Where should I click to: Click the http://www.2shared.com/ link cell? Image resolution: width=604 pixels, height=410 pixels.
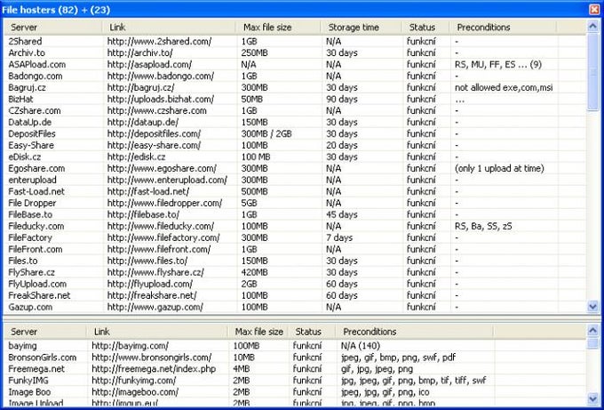pyautogui.click(x=159, y=41)
